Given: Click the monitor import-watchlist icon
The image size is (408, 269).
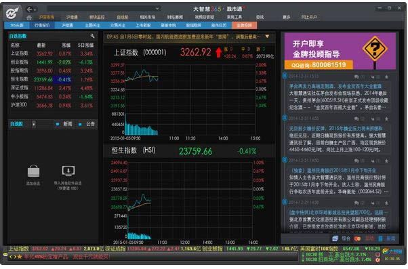Looking at the screenshot, I should pyautogui.click(x=68, y=171).
